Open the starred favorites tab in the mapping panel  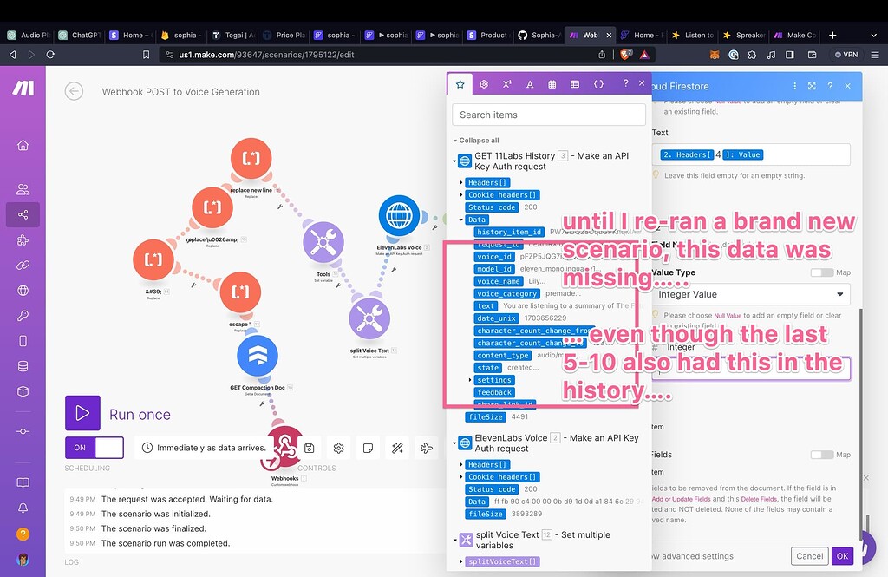(x=460, y=84)
